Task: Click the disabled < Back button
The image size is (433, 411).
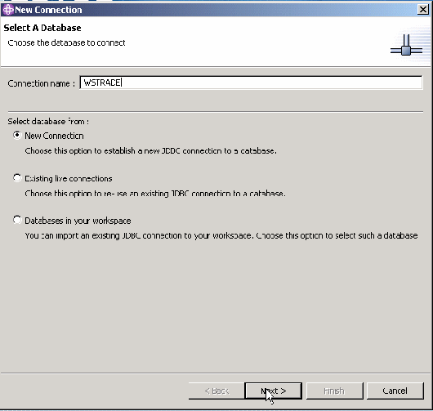Action: [x=216, y=391]
